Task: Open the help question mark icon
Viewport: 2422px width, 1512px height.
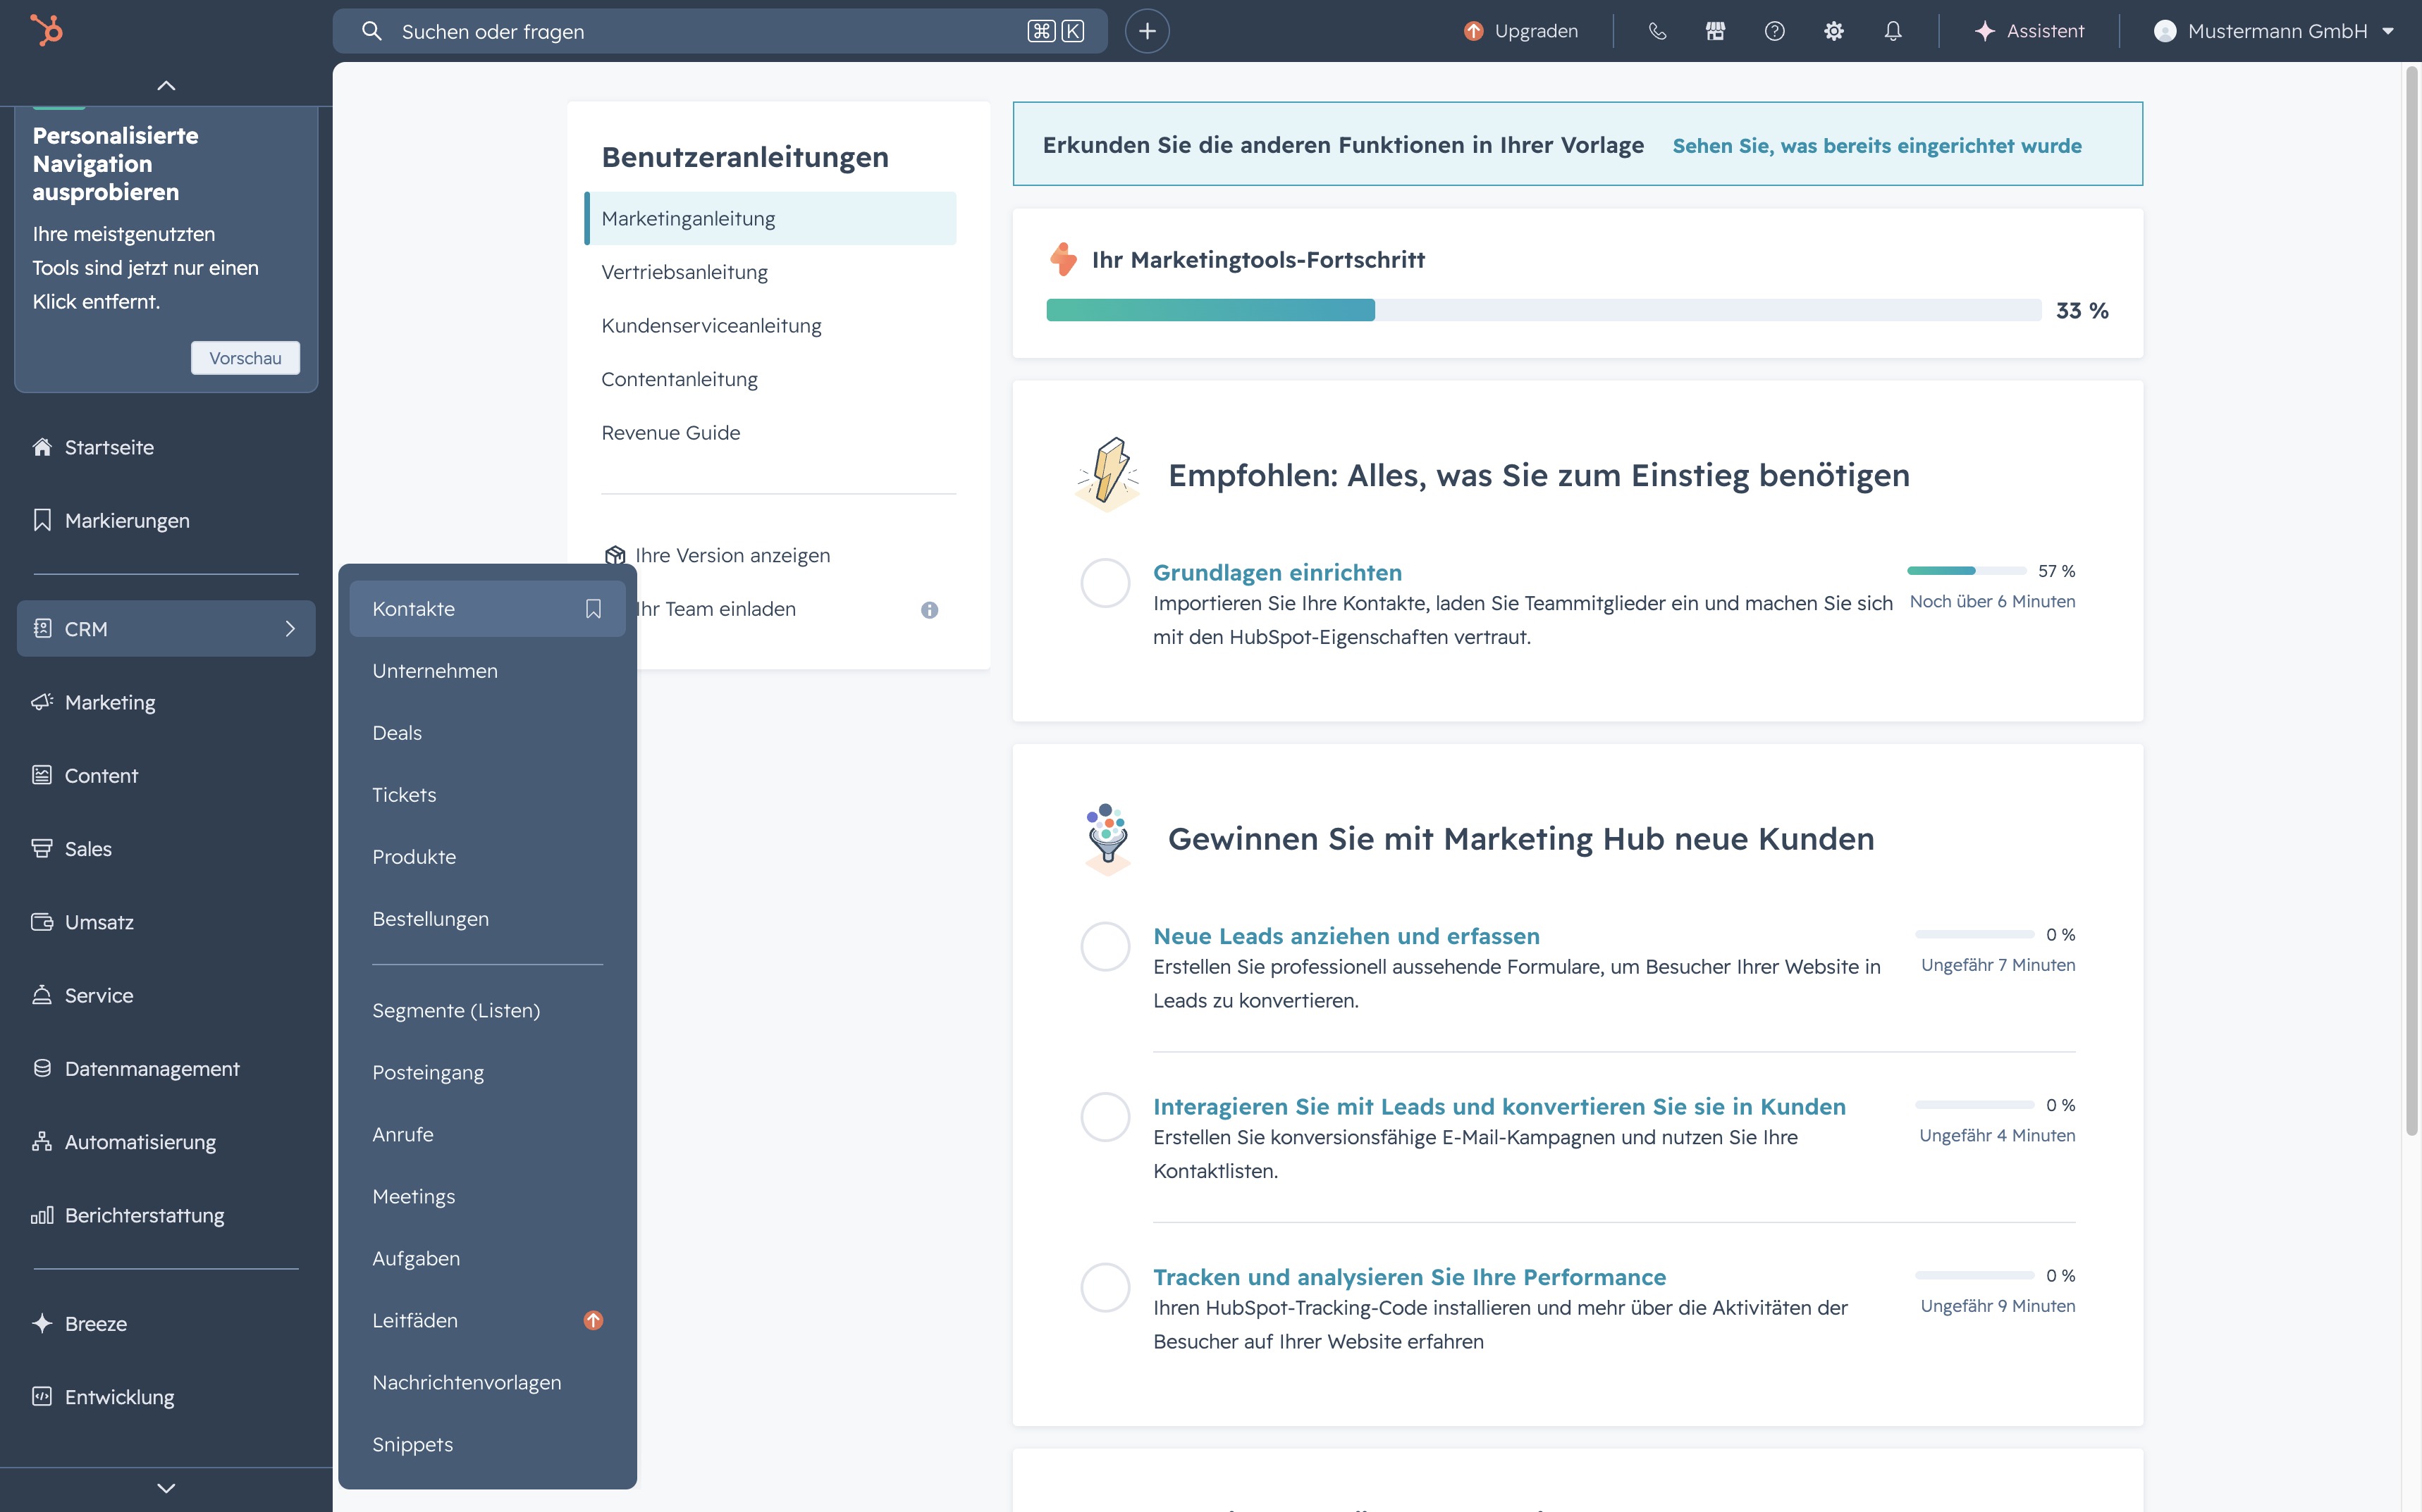Action: click(x=1775, y=31)
